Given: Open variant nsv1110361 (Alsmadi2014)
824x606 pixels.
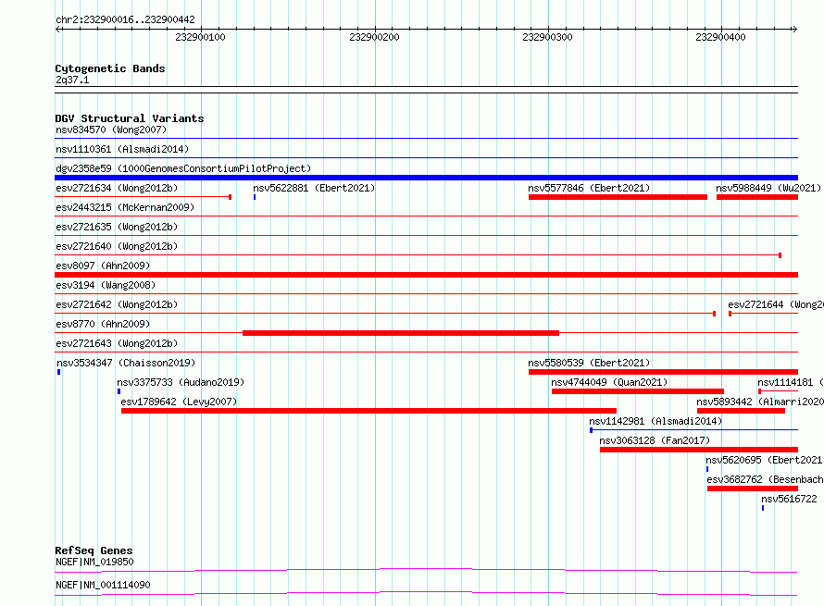Looking at the screenshot, I should click(122, 149).
